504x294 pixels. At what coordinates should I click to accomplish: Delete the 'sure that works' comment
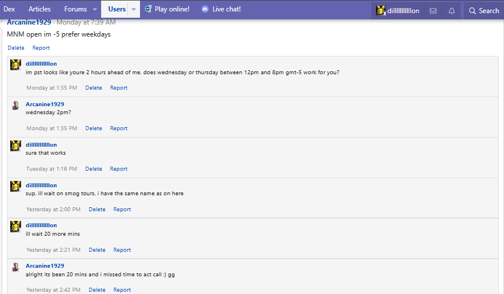tap(94, 168)
